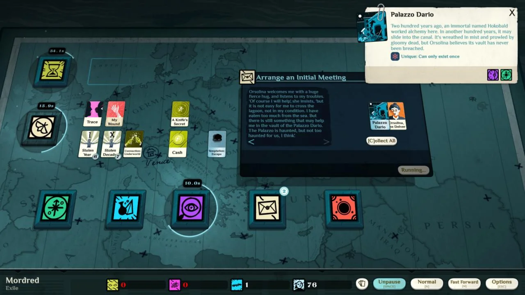Click the character name Mordred
Viewport: 525px width, 295px height.
click(23, 280)
